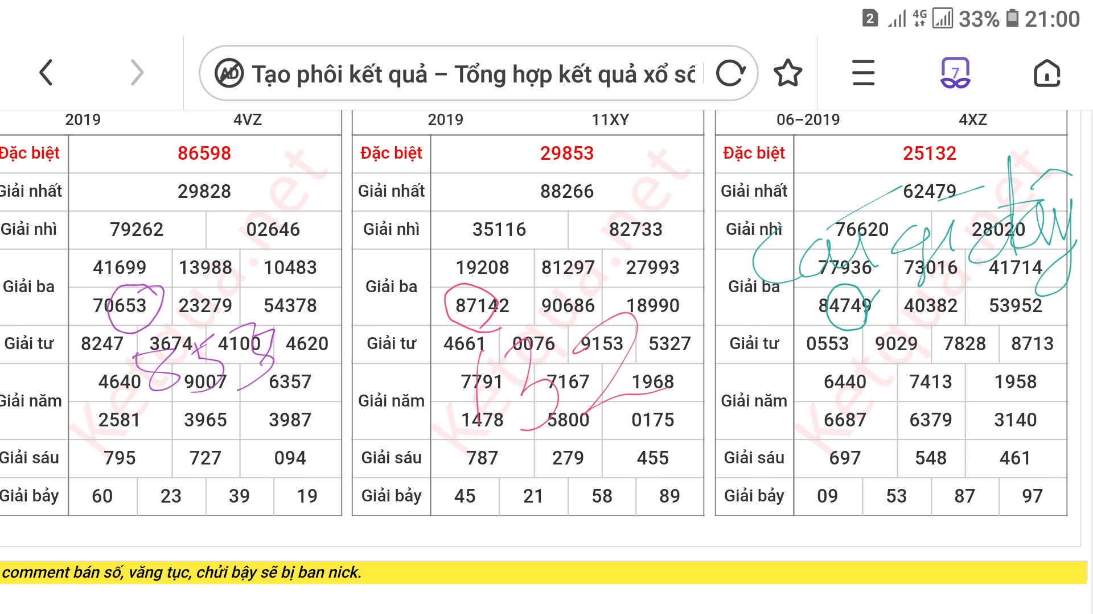Image resolution: width=1093 pixels, height=614 pixels.
Task: Open the browser hamburger menu
Action: tap(863, 73)
